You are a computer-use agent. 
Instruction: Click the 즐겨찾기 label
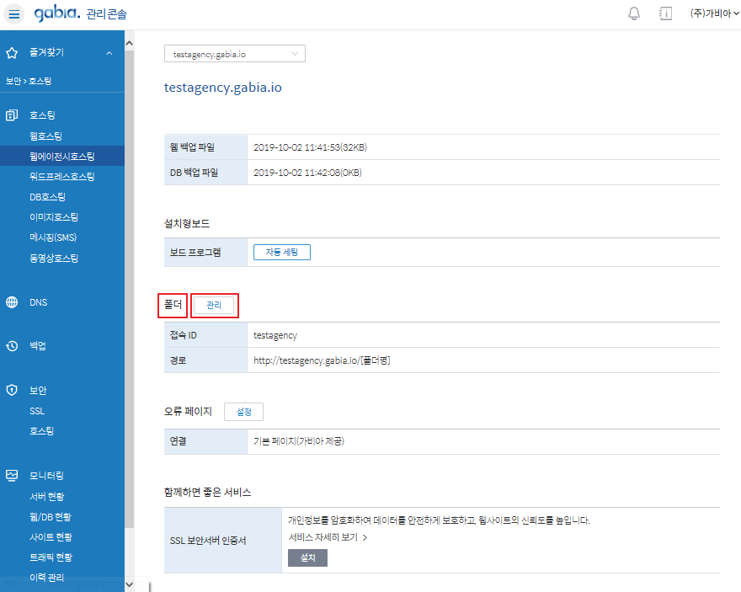tap(46, 52)
